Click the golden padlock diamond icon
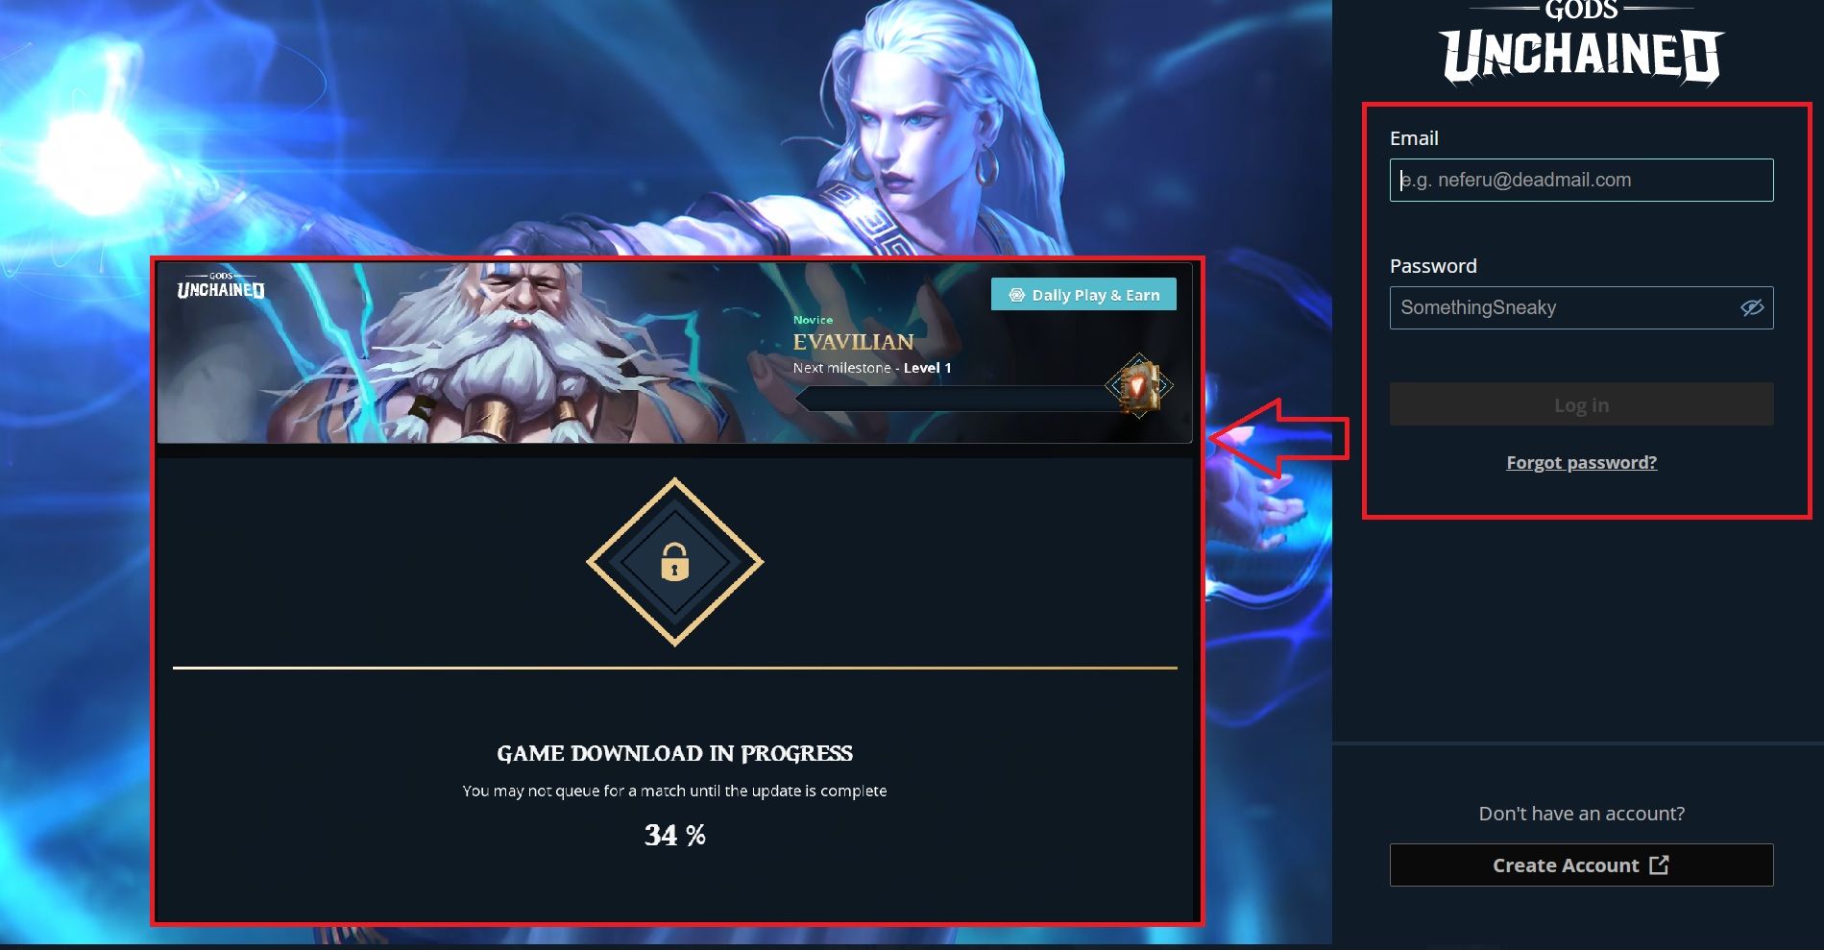 click(674, 562)
